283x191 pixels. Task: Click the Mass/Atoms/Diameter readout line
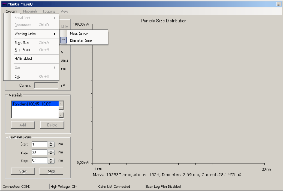(167, 174)
